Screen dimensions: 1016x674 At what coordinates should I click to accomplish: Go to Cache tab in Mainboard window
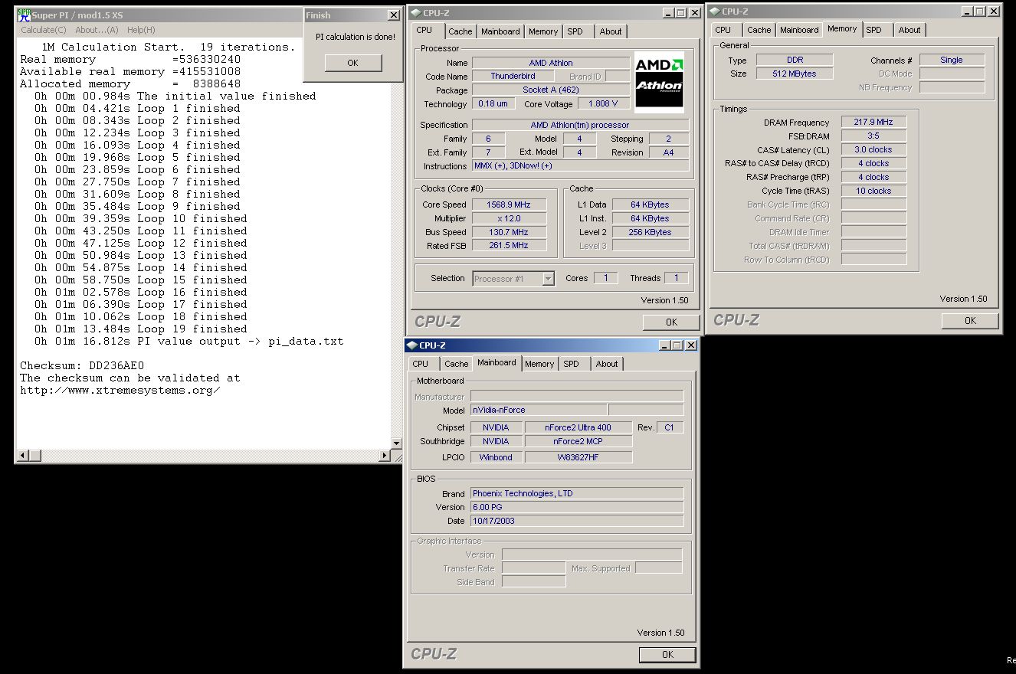[456, 364]
